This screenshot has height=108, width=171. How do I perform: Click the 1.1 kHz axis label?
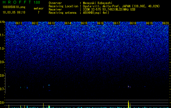tap(2, 35)
